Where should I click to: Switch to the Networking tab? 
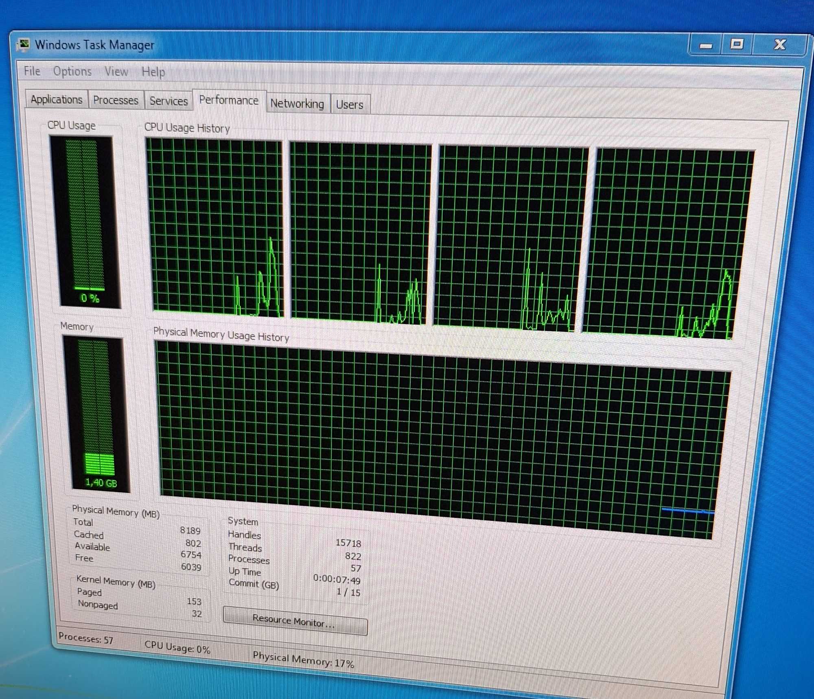297,103
